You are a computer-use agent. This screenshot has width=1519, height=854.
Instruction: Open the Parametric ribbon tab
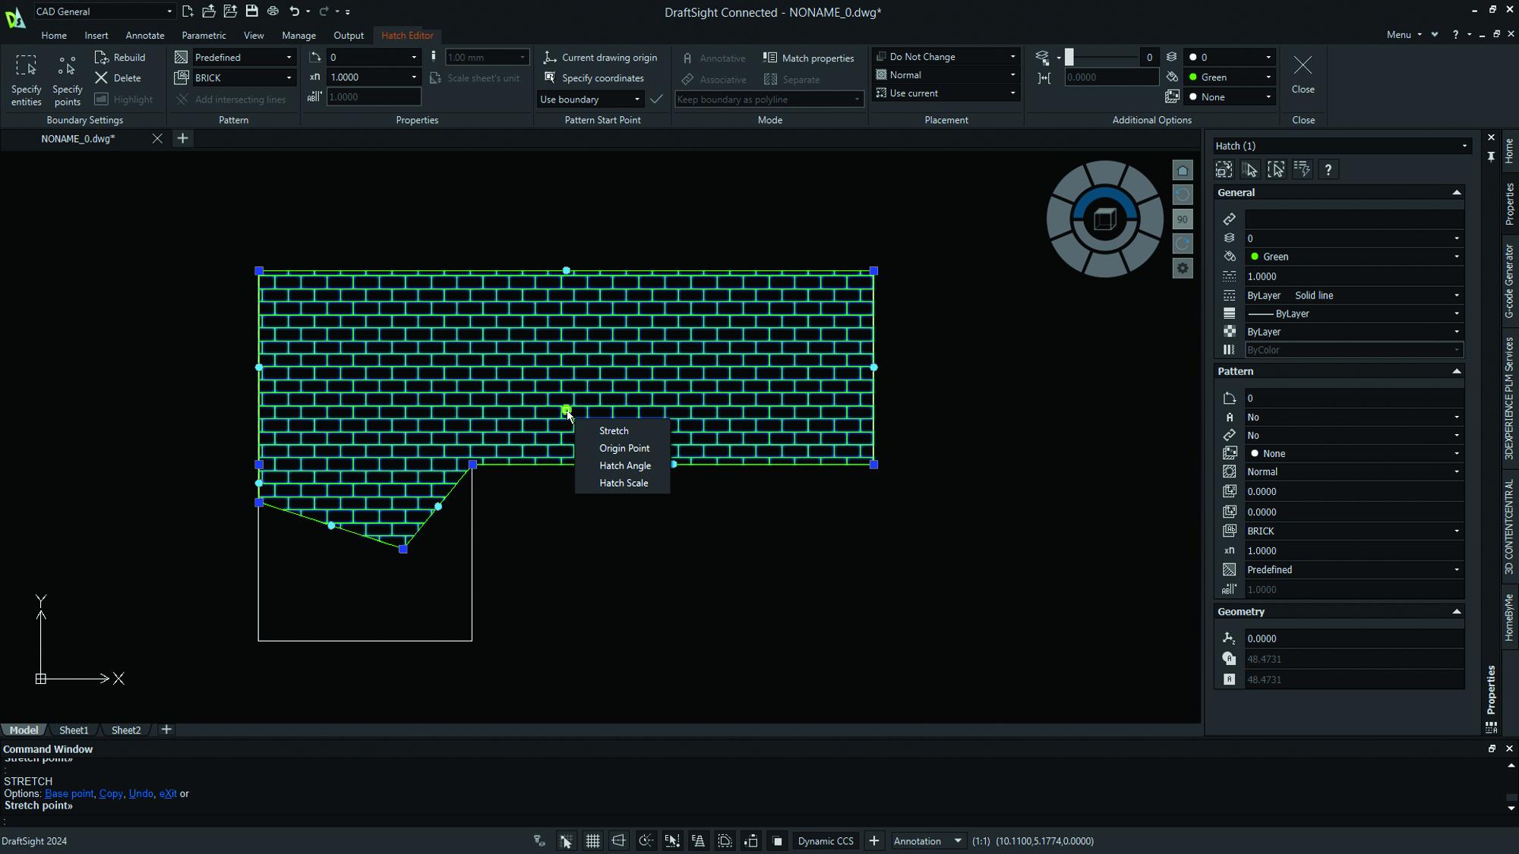coord(204,36)
